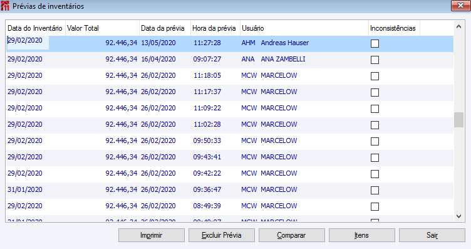Select user AHM Andreas Hauser
Screen dimensions: 471x249
275,43
